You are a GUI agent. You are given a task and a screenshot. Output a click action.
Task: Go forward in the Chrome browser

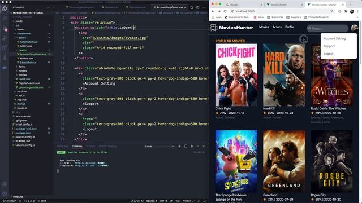pos(219,11)
